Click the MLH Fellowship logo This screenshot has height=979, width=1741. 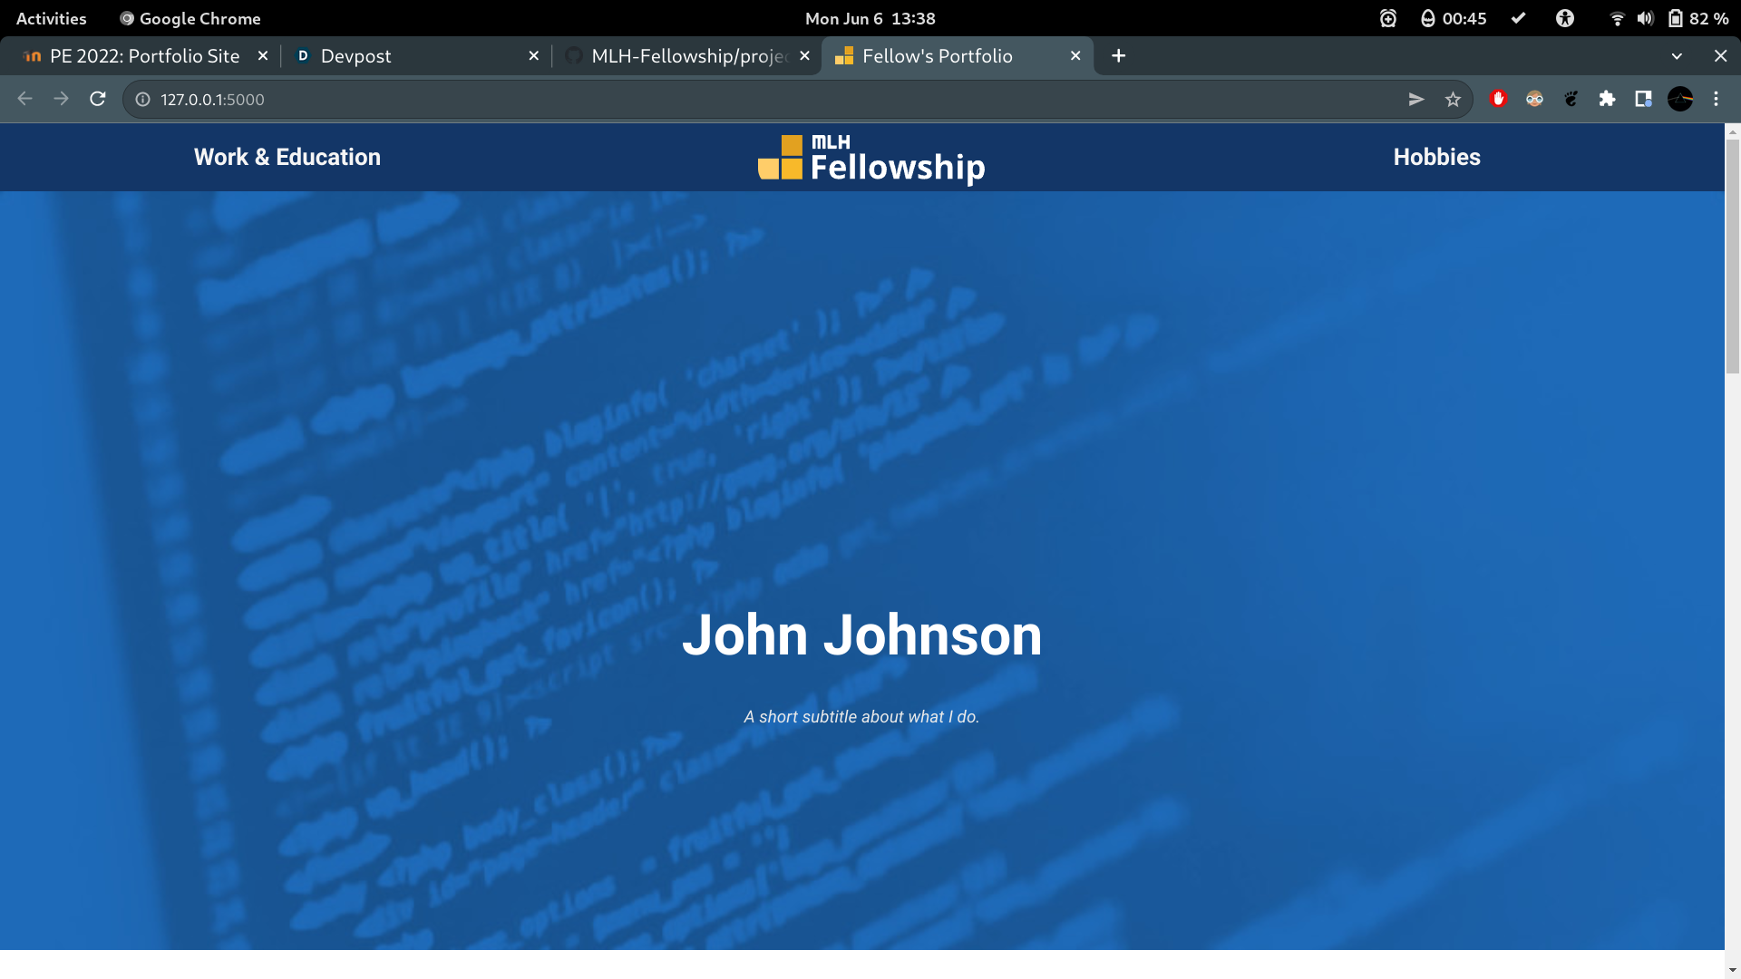870,159
